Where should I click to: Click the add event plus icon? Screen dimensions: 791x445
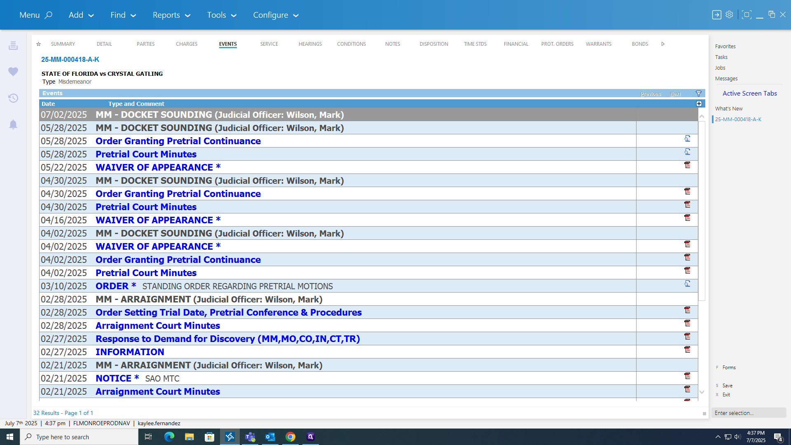pyautogui.click(x=699, y=104)
